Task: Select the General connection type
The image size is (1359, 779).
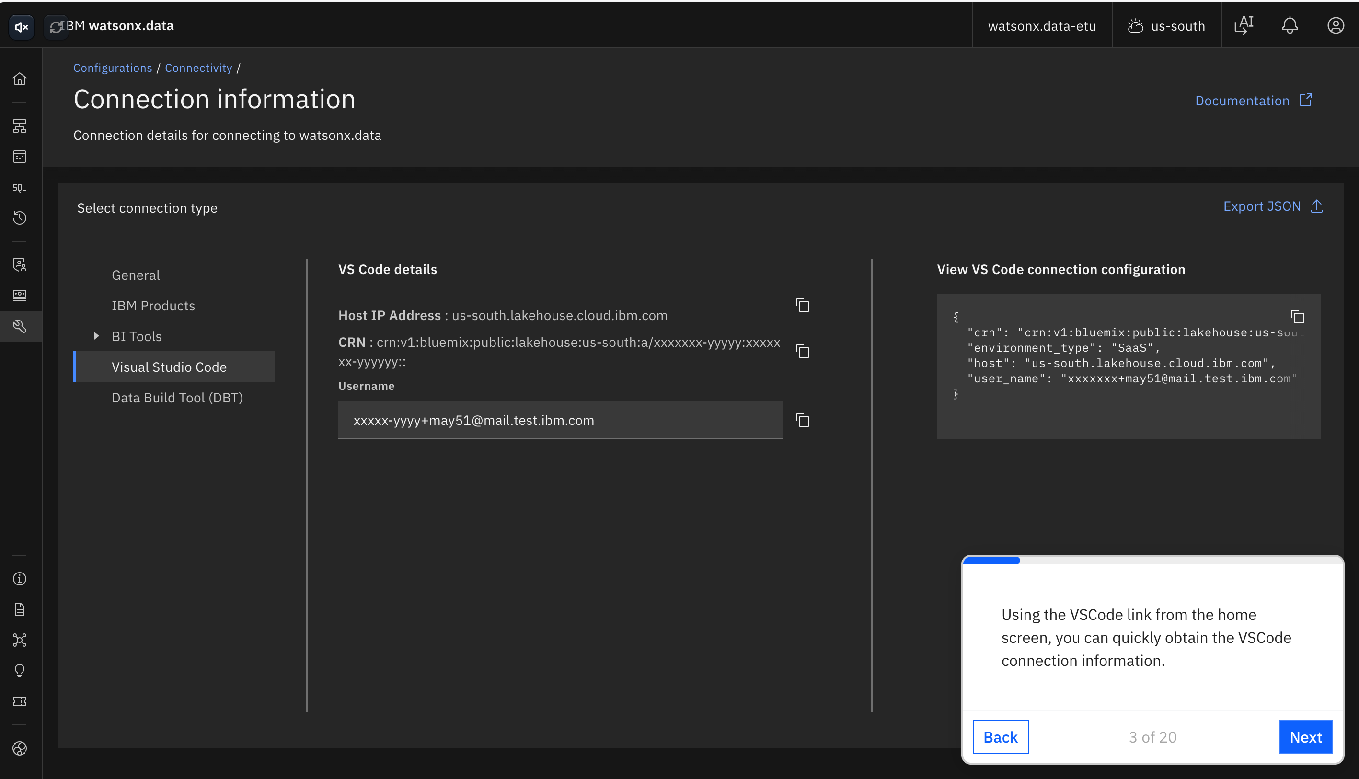Action: (x=136, y=275)
